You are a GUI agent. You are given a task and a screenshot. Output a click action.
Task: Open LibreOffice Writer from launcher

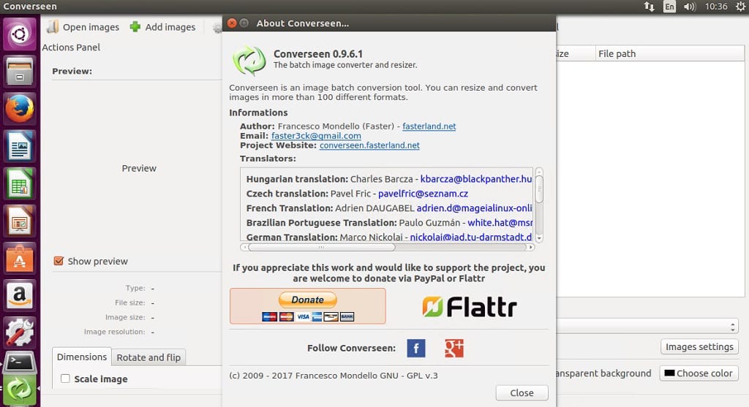(x=20, y=146)
